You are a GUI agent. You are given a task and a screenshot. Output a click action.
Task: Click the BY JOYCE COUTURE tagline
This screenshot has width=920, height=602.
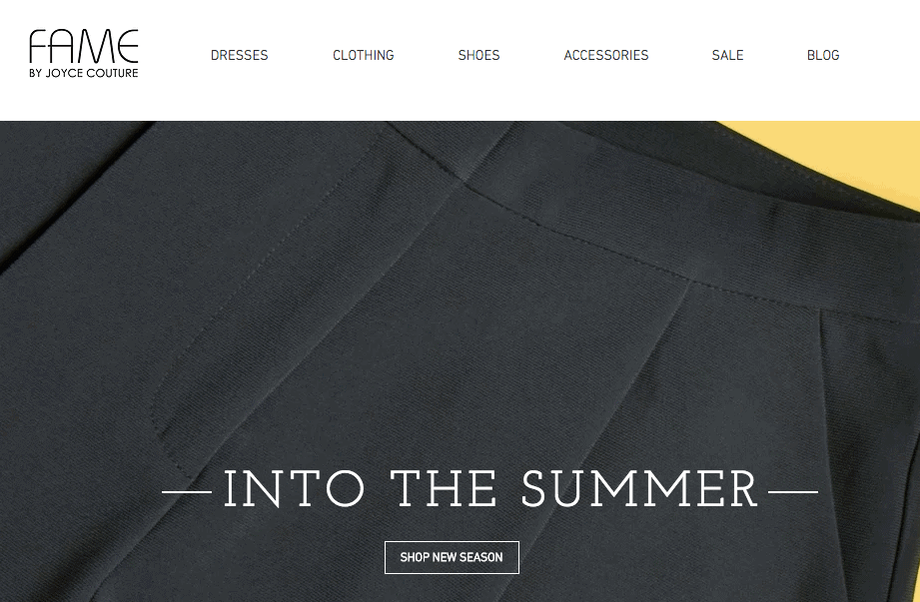[x=84, y=73]
